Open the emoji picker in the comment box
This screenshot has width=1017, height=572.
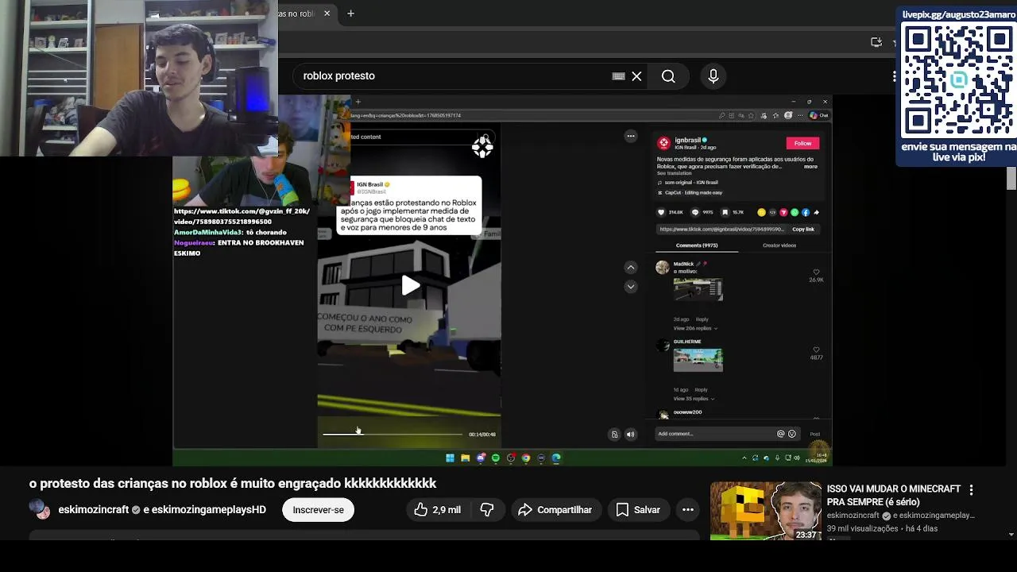(x=791, y=434)
